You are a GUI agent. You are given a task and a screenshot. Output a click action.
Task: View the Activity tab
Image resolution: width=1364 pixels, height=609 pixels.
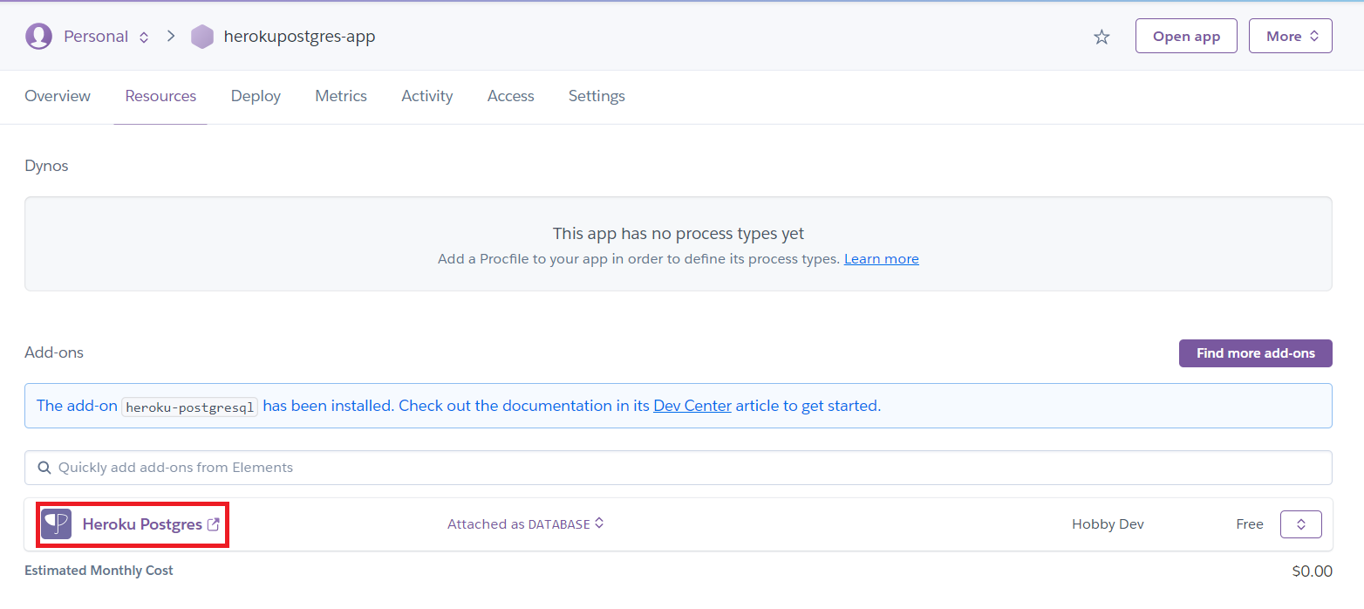[427, 96]
